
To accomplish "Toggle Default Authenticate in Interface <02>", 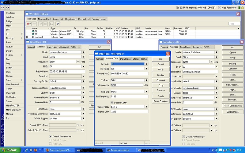I will (x=183, y=136).
